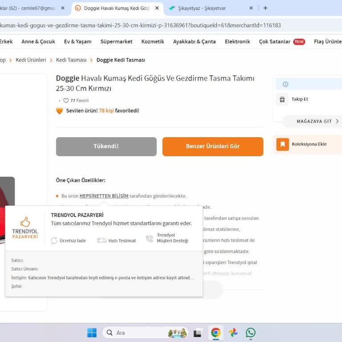
Task: Click the Ücretsiz İade label
Action: click(73, 240)
